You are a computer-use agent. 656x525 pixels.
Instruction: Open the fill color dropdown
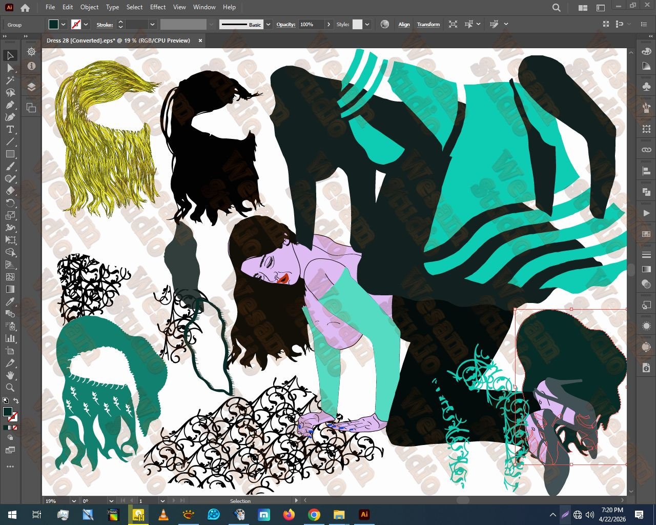tap(64, 24)
